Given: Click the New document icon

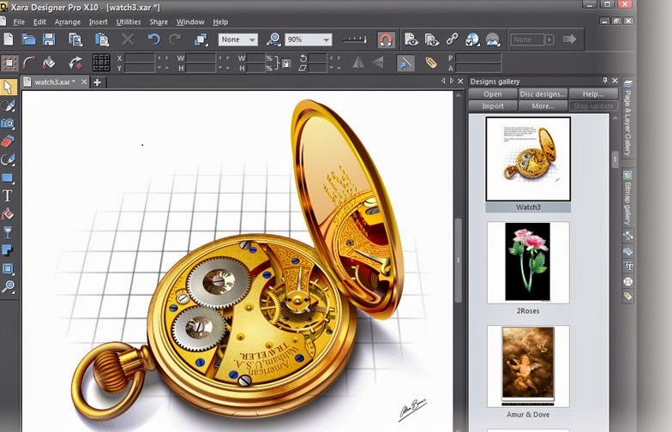Looking at the screenshot, I should click(9, 39).
